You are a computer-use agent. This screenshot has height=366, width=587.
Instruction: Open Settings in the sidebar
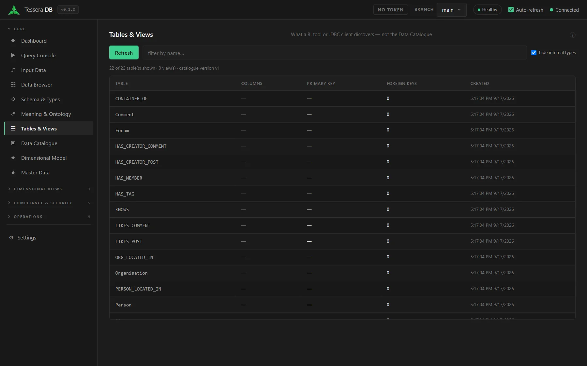[x=49, y=238]
